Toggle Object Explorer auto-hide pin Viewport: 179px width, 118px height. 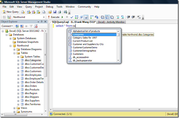42,22
